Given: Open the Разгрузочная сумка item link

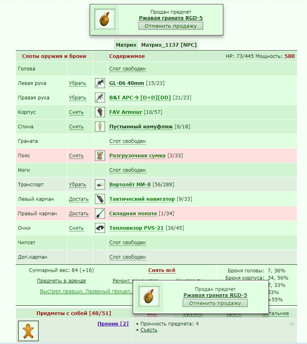Looking at the screenshot, I should tap(137, 156).
